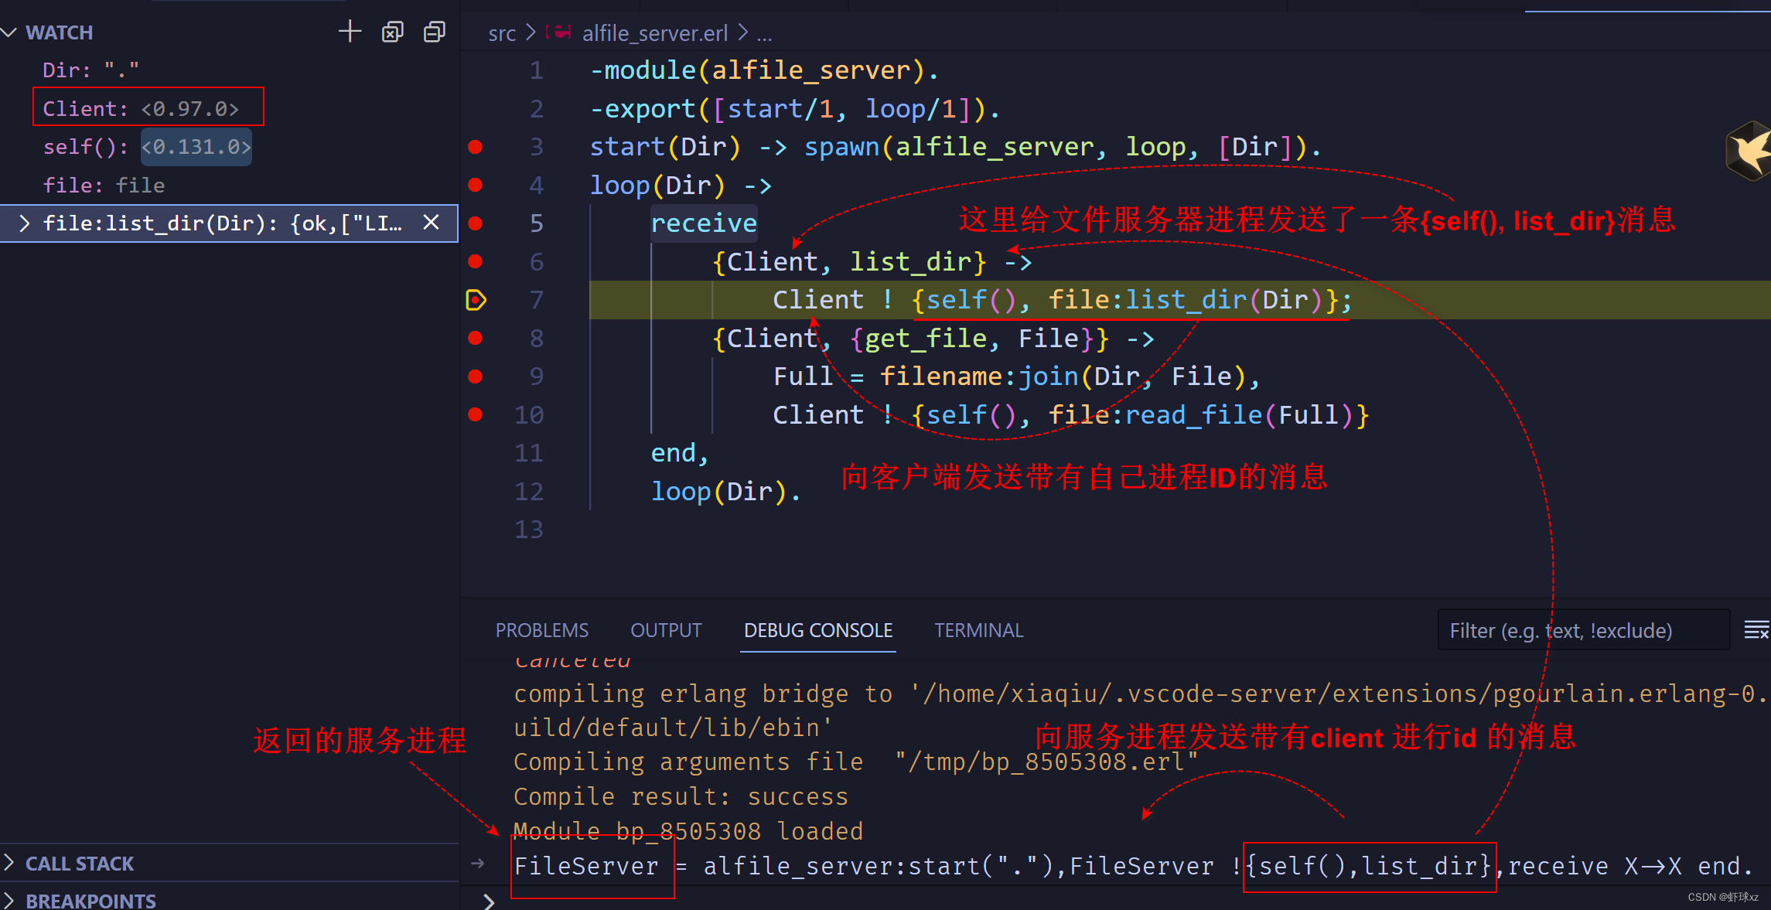Clear the debug console output
Image resolution: width=1771 pixels, height=910 pixels.
point(1756,631)
